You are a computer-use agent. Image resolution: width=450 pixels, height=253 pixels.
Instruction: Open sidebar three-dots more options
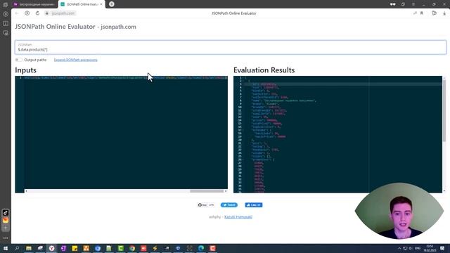pyautogui.click(x=6, y=238)
